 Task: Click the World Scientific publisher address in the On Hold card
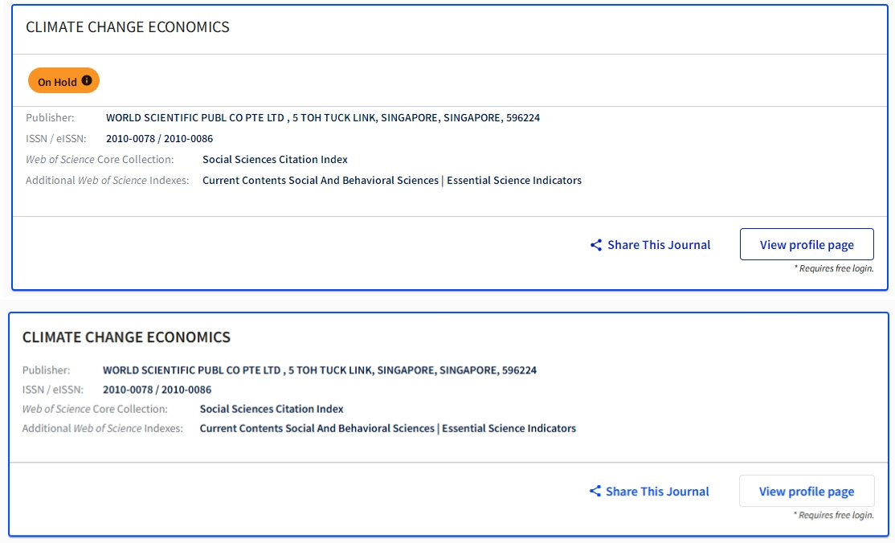click(x=323, y=117)
